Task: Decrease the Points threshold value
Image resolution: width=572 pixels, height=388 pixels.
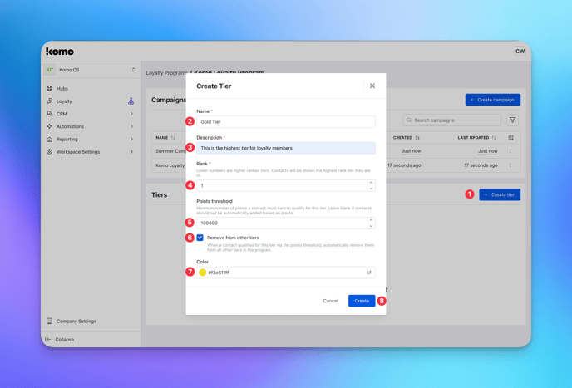Action: tap(371, 226)
